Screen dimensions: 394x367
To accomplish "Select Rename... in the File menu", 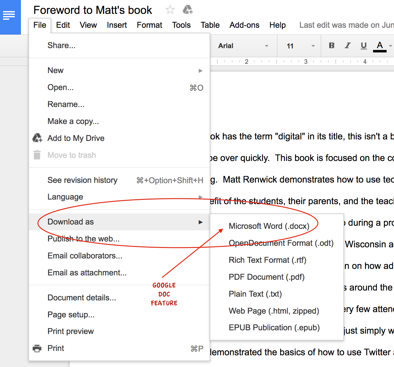I will 119,104.
